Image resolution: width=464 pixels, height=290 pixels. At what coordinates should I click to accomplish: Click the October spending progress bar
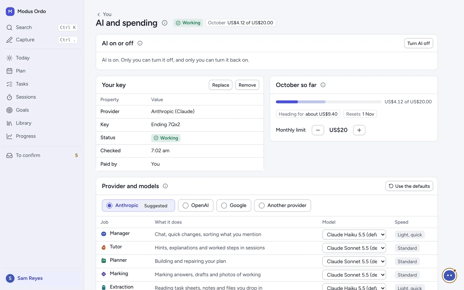329,102
